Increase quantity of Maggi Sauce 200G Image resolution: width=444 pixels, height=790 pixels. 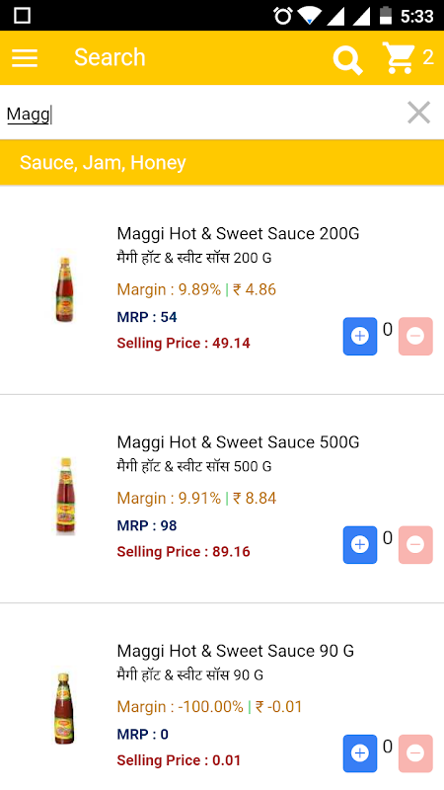(x=360, y=336)
